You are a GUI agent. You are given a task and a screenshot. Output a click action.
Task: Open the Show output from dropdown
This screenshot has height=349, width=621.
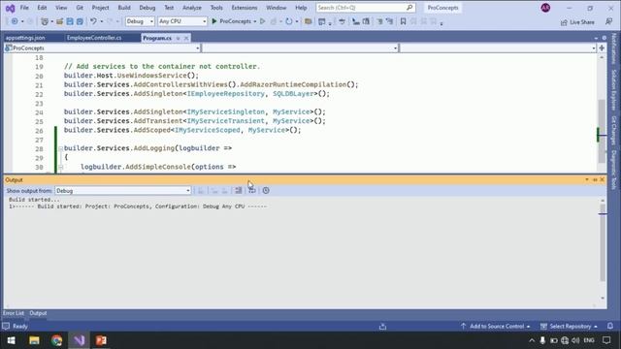coord(123,191)
